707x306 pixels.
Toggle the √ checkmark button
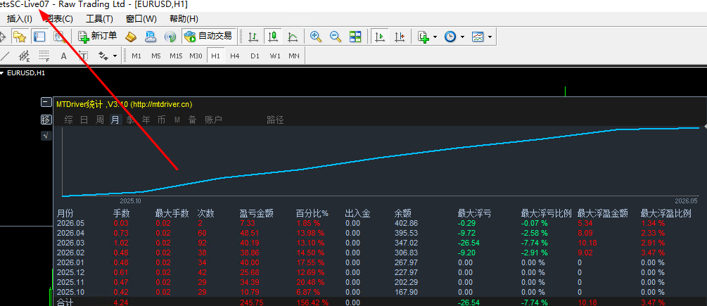pyautogui.click(x=46, y=136)
